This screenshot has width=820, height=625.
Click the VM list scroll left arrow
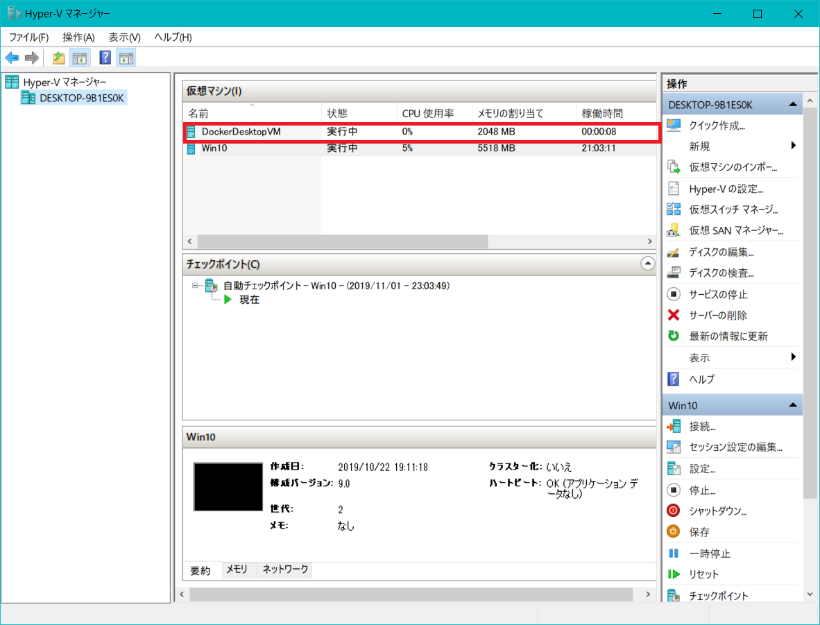coord(189,241)
